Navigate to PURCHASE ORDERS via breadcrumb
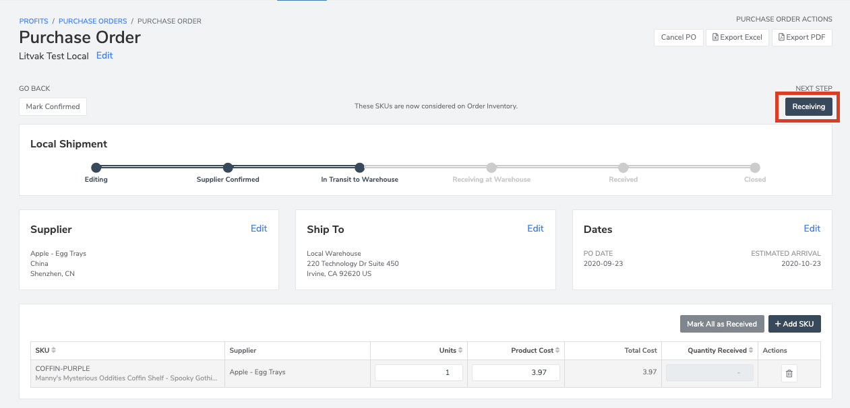 (x=92, y=21)
